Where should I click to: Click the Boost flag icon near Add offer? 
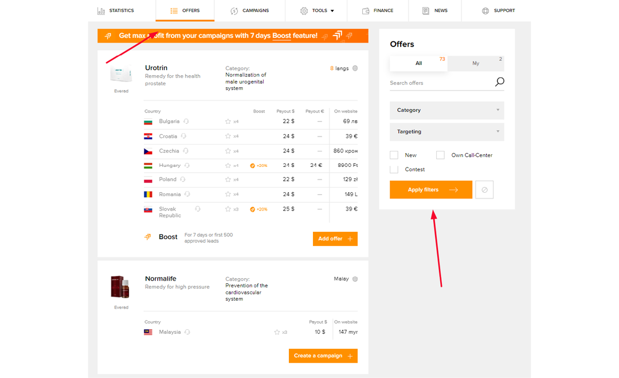148,236
